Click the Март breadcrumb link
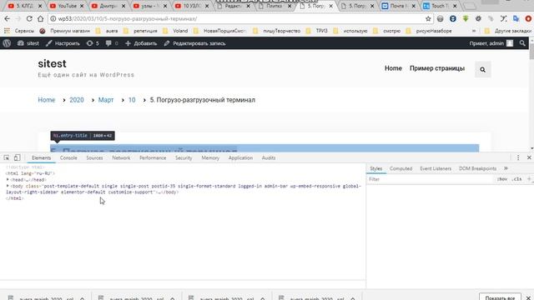The width and height of the screenshot is (534, 300). pos(106,100)
